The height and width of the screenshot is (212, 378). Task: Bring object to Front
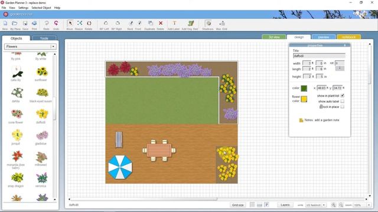(x=139, y=24)
